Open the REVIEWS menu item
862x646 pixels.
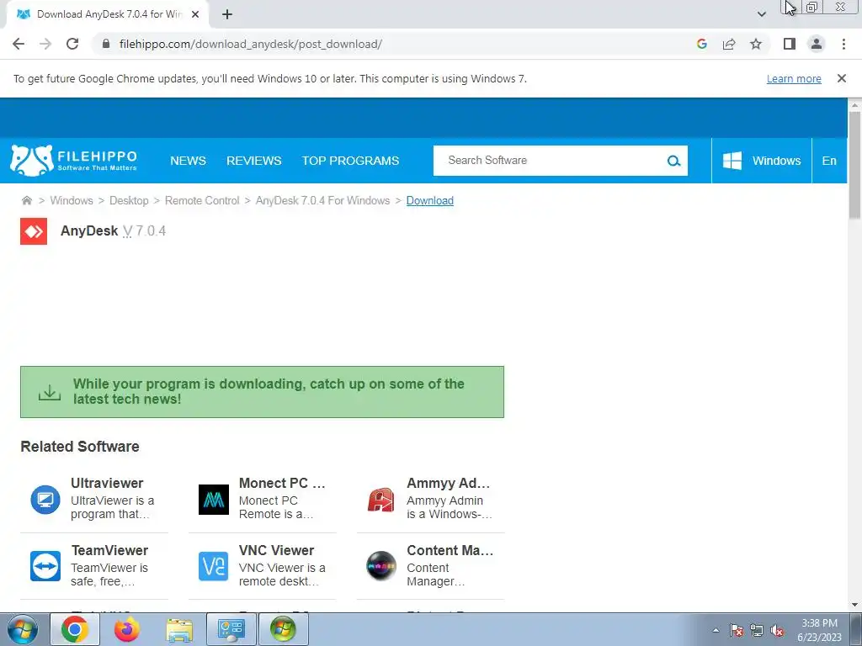click(x=254, y=161)
